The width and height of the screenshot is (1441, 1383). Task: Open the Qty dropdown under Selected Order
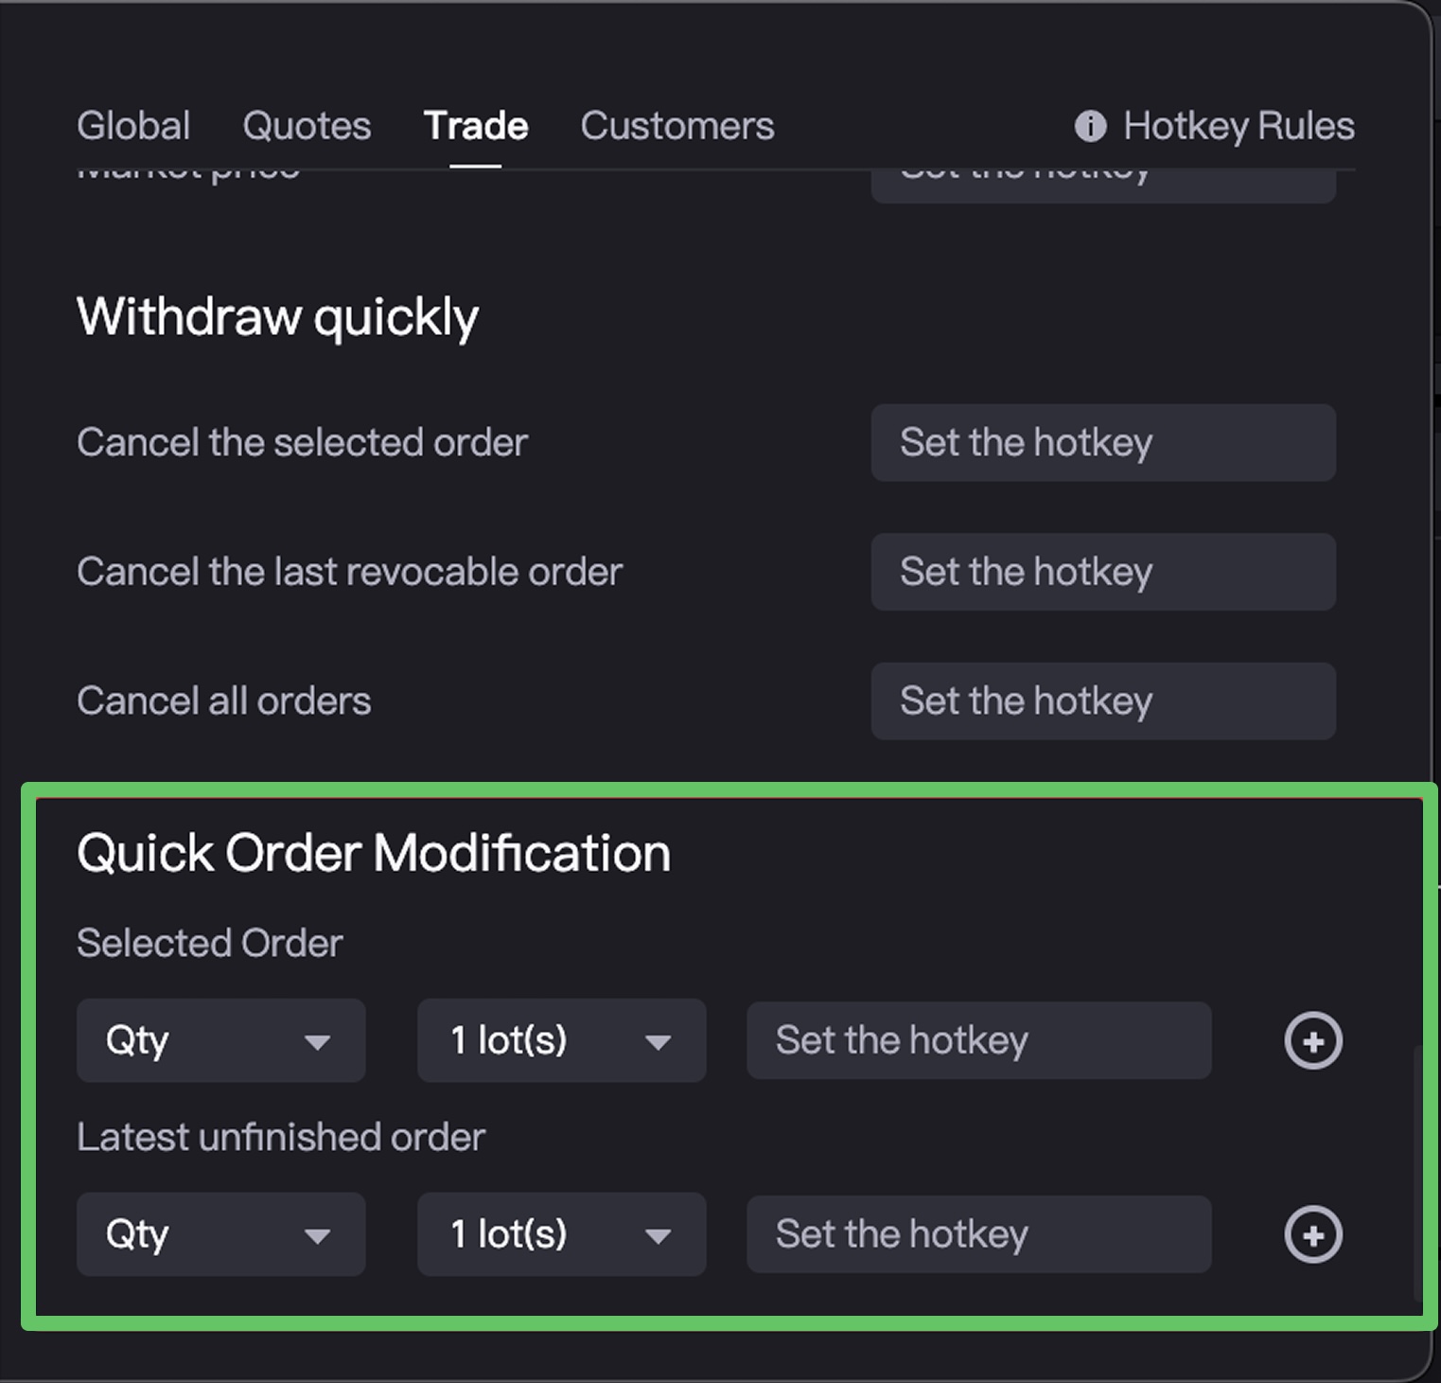(x=220, y=1040)
